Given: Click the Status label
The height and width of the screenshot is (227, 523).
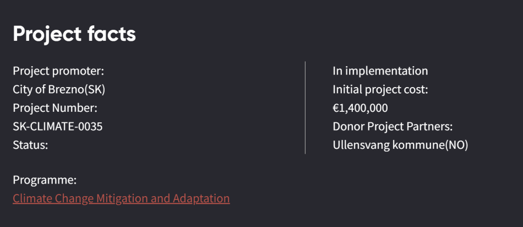Looking at the screenshot, I should click(30, 145).
